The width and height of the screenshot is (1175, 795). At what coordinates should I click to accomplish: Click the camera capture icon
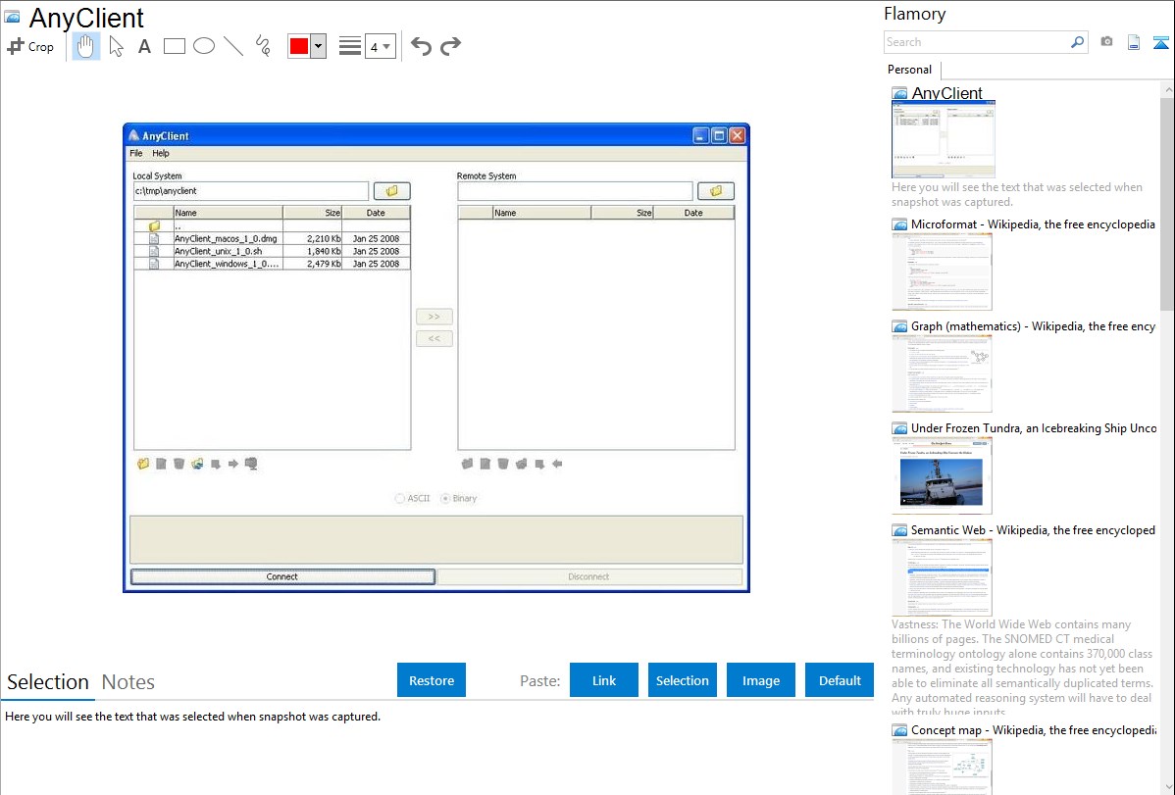click(x=1106, y=42)
